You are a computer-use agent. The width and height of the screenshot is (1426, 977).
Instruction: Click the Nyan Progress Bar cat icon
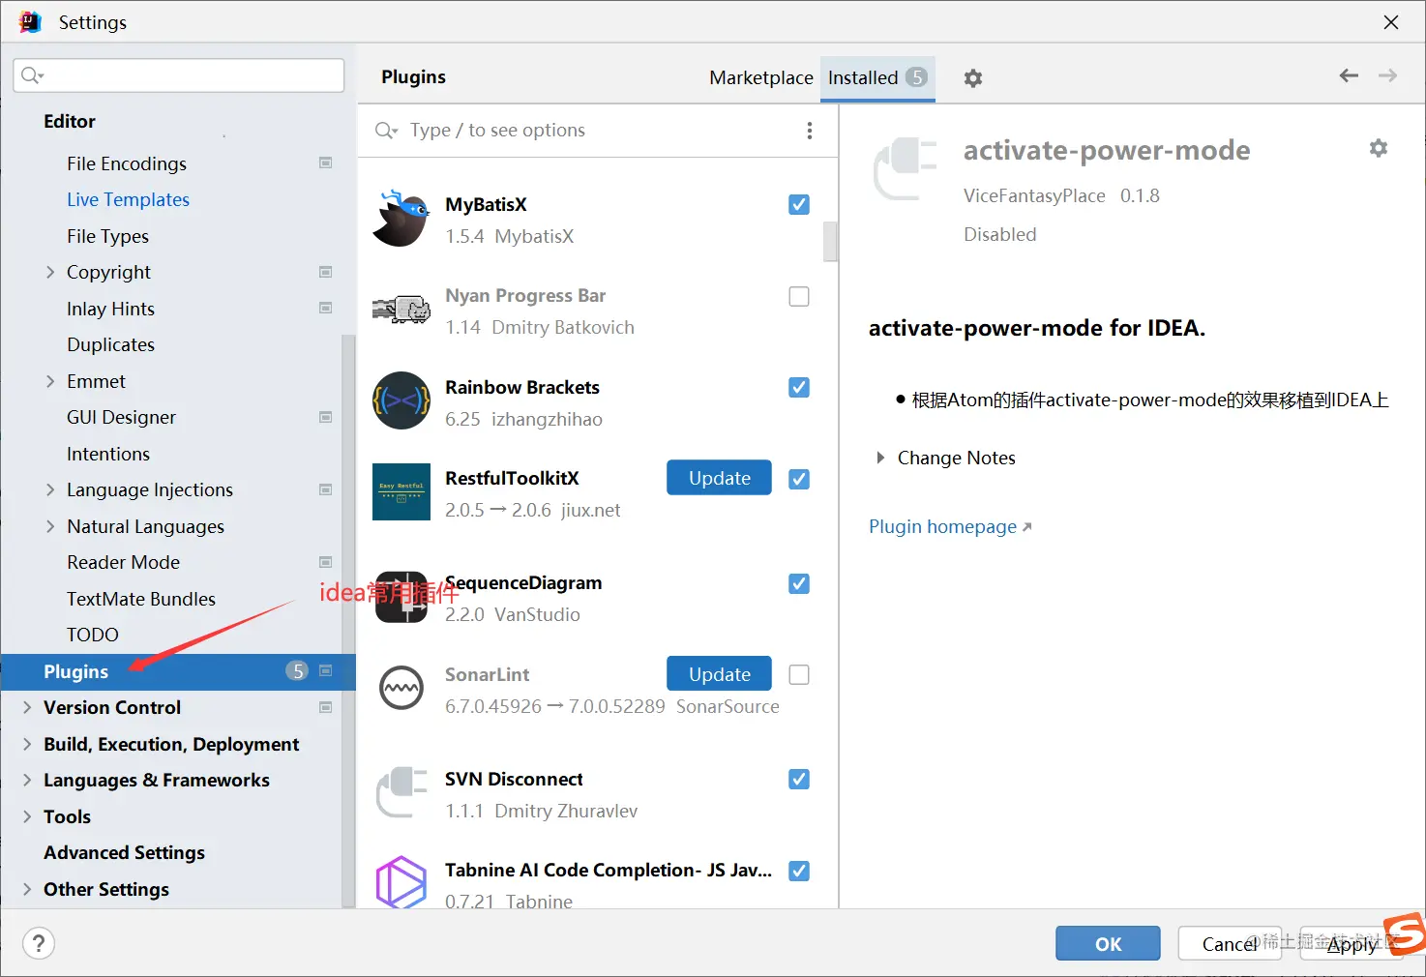(x=401, y=310)
